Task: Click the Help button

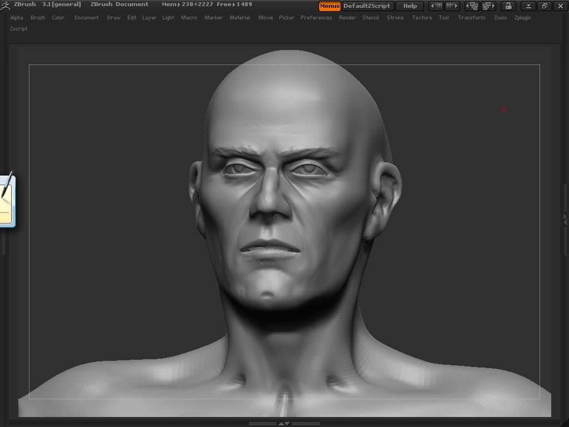Action: [410, 6]
